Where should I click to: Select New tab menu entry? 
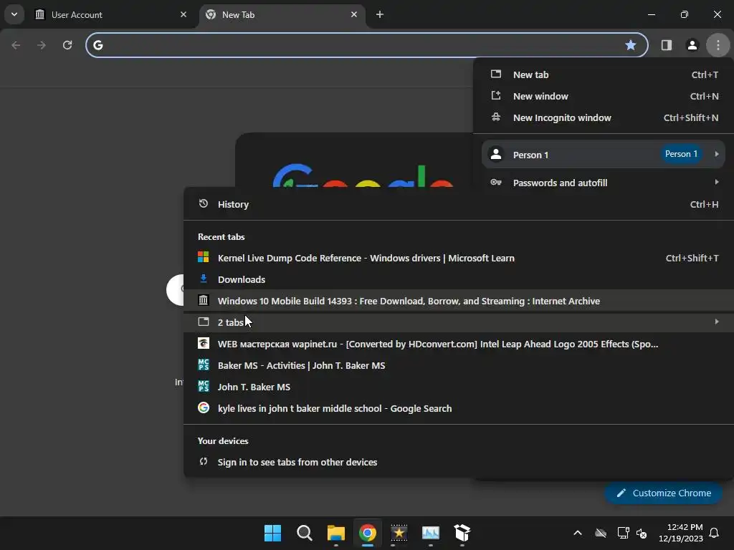[604, 74]
